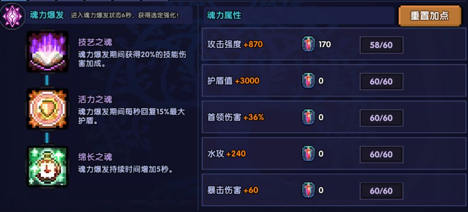Click the 60/60 points box for 首领伤害
Viewport: 468px width, 212px height.
381,118
